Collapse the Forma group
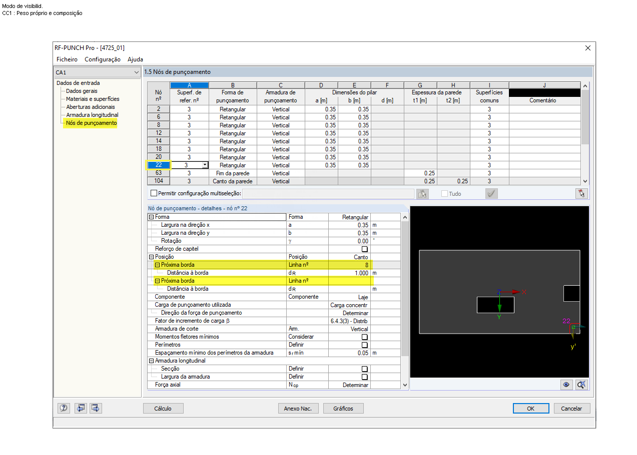The width and height of the screenshot is (637, 455). pyautogui.click(x=151, y=217)
